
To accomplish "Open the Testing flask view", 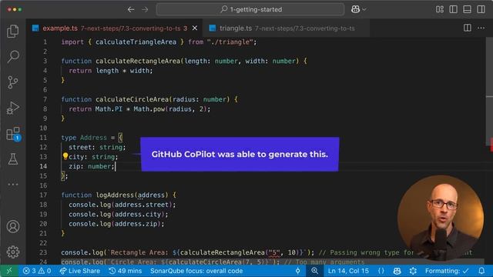I will 13,159.
